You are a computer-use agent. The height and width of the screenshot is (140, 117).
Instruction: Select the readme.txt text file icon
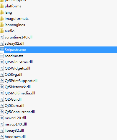[x=2, y=56]
